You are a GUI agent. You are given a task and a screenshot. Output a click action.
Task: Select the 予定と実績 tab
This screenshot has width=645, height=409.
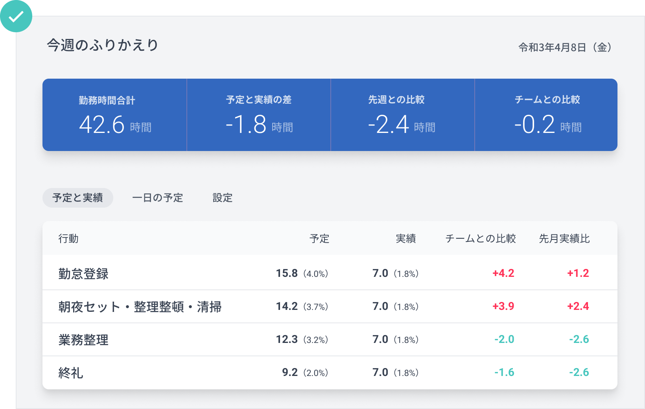point(77,198)
